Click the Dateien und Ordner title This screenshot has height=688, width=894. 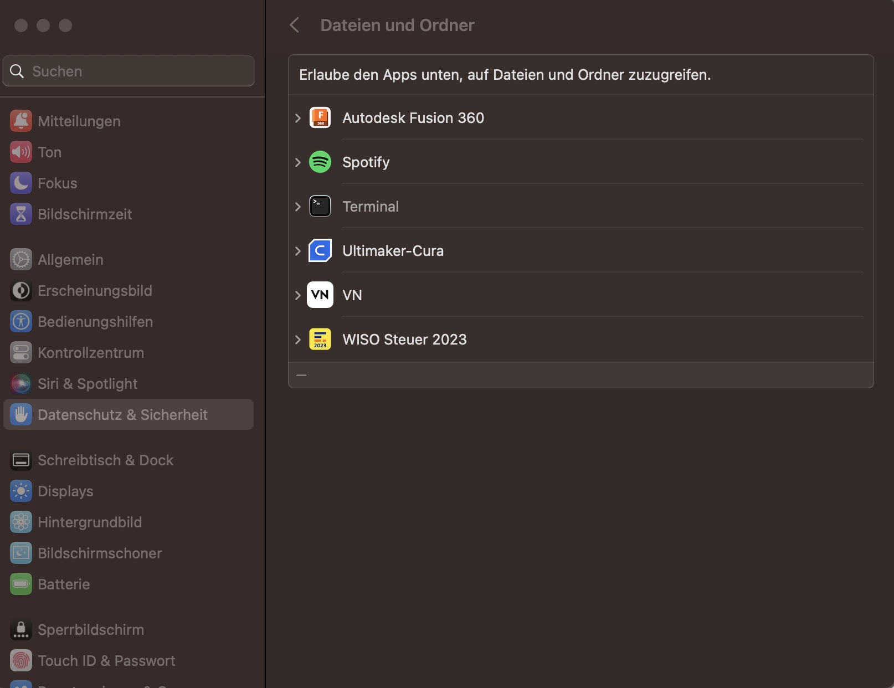[397, 25]
